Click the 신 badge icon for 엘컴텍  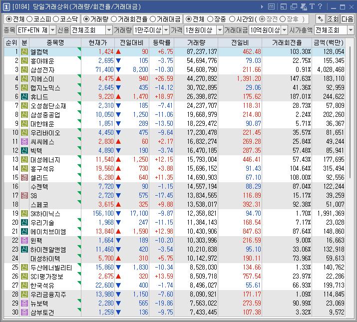point(24,52)
